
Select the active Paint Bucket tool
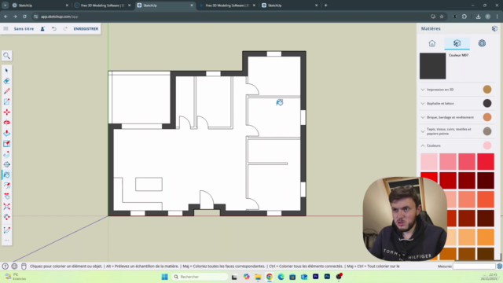click(x=7, y=175)
